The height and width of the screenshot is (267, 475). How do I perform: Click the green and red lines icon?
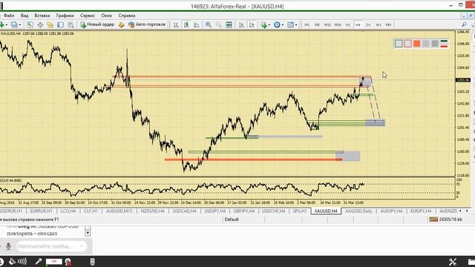(444, 44)
